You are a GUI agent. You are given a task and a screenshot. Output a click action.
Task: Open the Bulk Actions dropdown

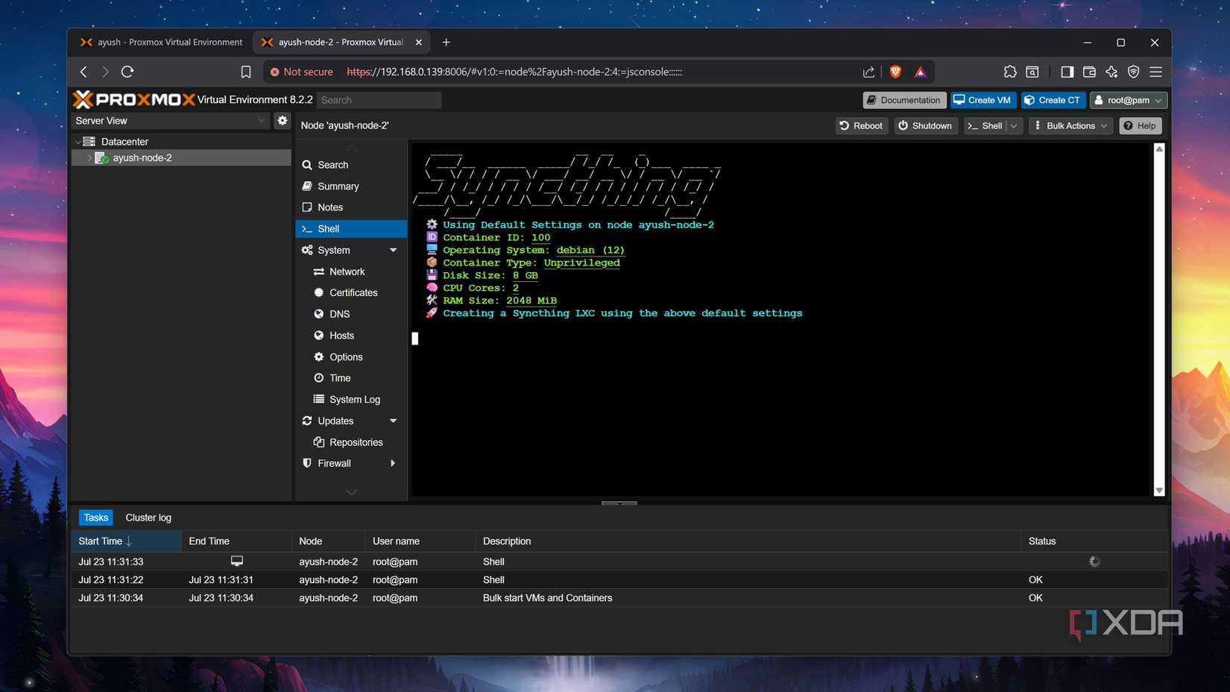(x=1070, y=126)
